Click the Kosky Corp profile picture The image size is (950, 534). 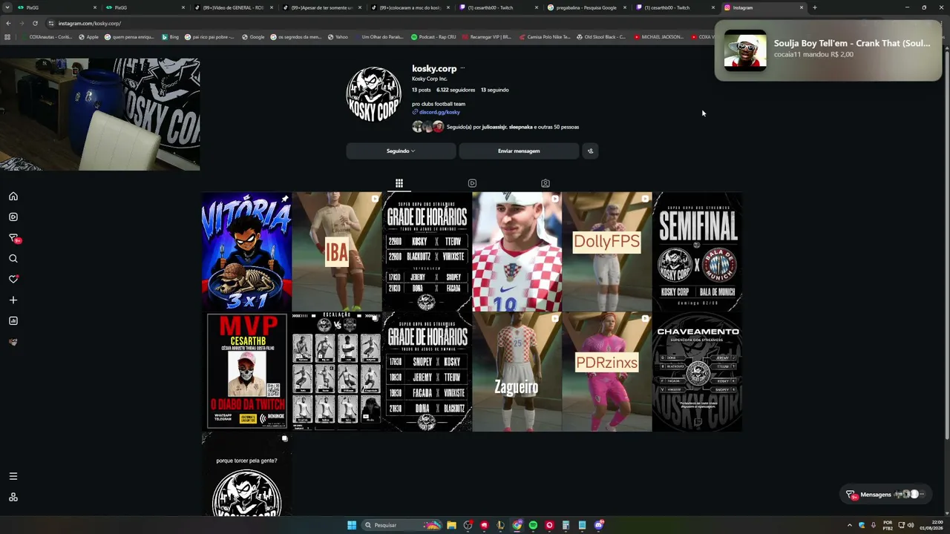pyautogui.click(x=373, y=94)
